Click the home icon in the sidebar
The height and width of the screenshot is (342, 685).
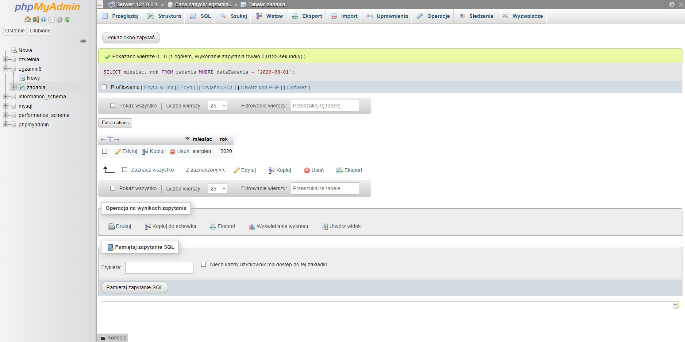27,20
